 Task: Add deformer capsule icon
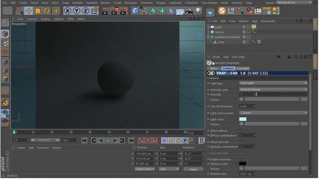tap(171, 11)
